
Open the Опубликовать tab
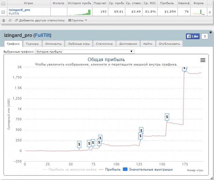(x=169, y=44)
